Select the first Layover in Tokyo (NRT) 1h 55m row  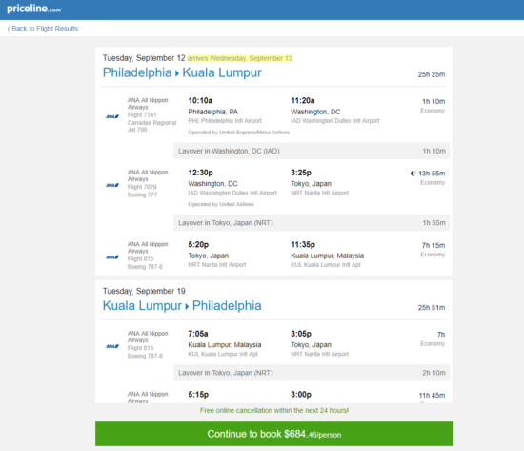[312, 223]
